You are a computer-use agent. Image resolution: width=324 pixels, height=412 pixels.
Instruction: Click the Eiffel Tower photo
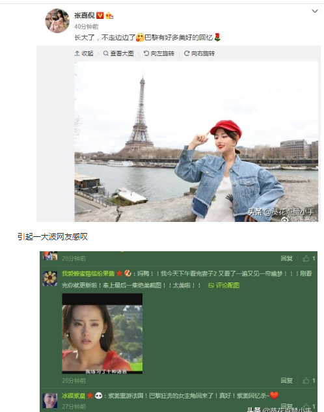196,142
